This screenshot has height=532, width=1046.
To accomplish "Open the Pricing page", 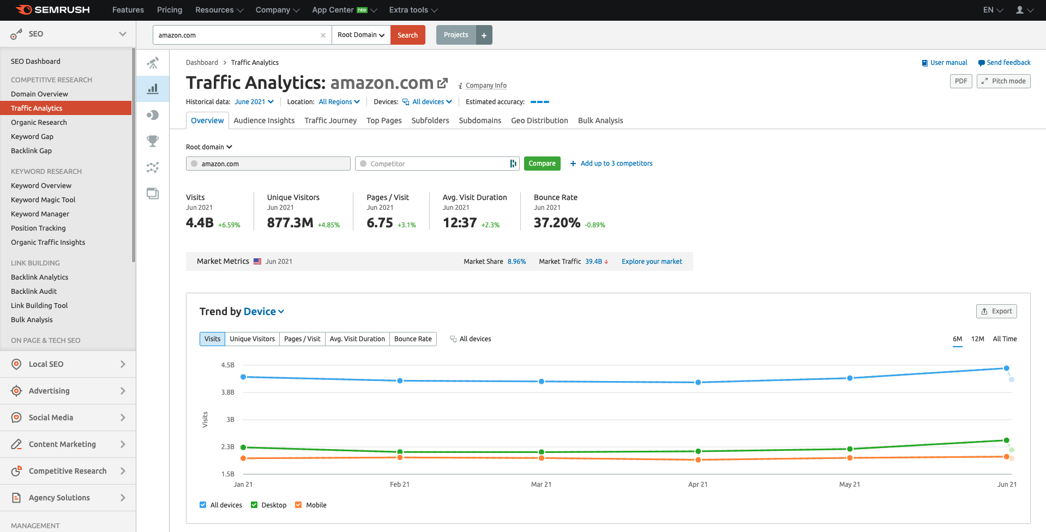I will click(170, 10).
